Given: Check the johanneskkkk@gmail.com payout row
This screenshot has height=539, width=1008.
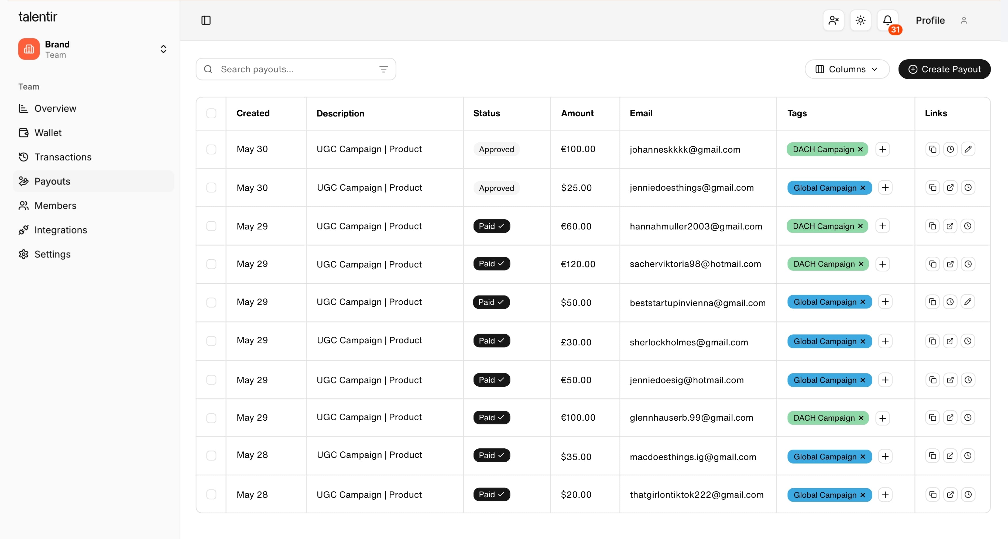Looking at the screenshot, I should 211,149.
